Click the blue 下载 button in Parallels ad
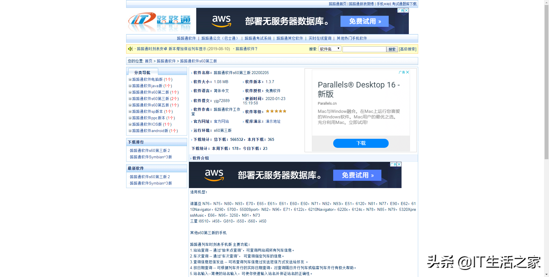This screenshot has height=277, width=549. (361, 143)
